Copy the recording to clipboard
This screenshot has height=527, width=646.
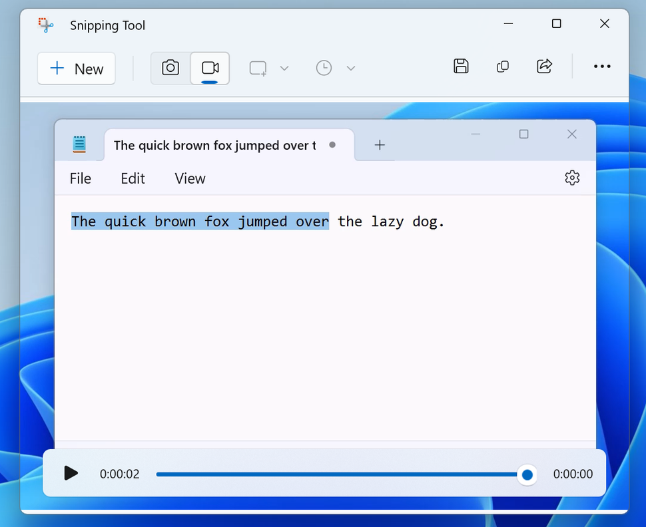tap(502, 67)
